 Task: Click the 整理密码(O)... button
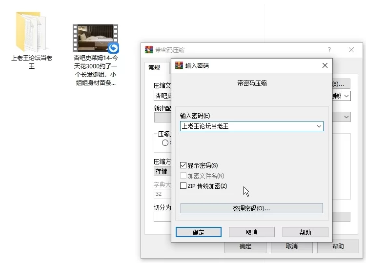click(x=251, y=208)
